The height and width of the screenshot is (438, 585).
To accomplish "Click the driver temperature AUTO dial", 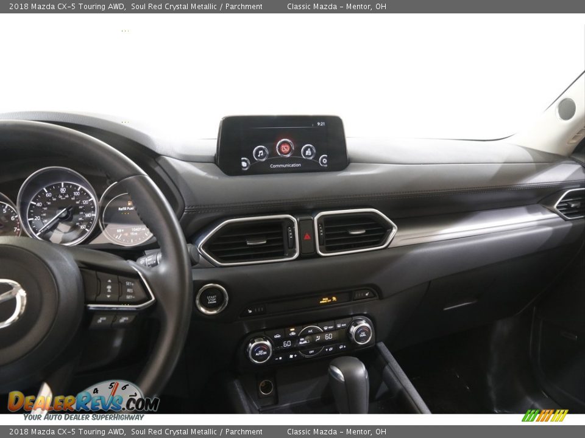I will [x=260, y=350].
